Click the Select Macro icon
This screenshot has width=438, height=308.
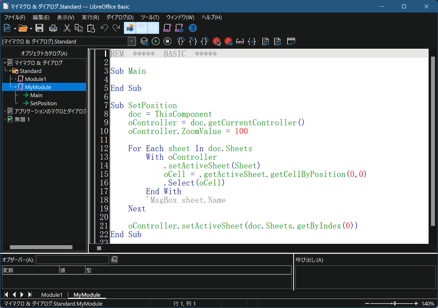click(x=167, y=28)
